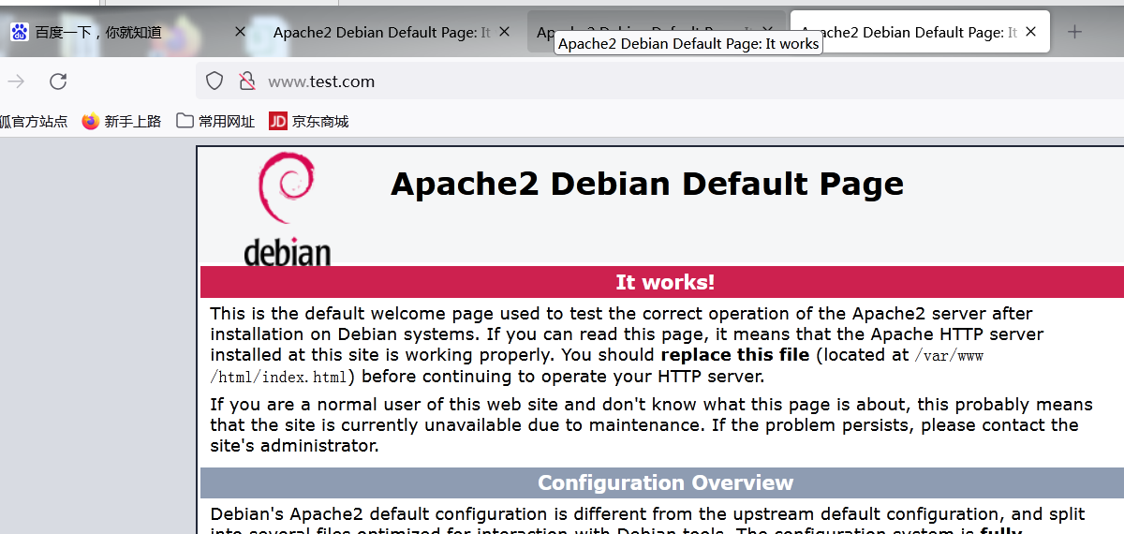Click the red It works! banner
1124x534 pixels.
click(x=662, y=282)
